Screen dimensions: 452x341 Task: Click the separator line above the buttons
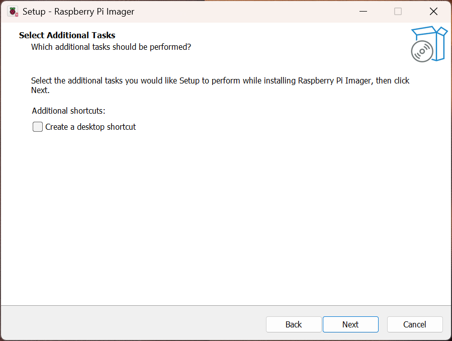point(226,305)
